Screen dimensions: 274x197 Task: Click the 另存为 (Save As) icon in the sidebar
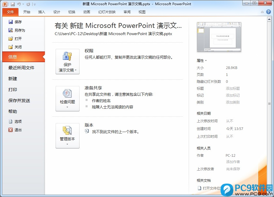[11, 30]
